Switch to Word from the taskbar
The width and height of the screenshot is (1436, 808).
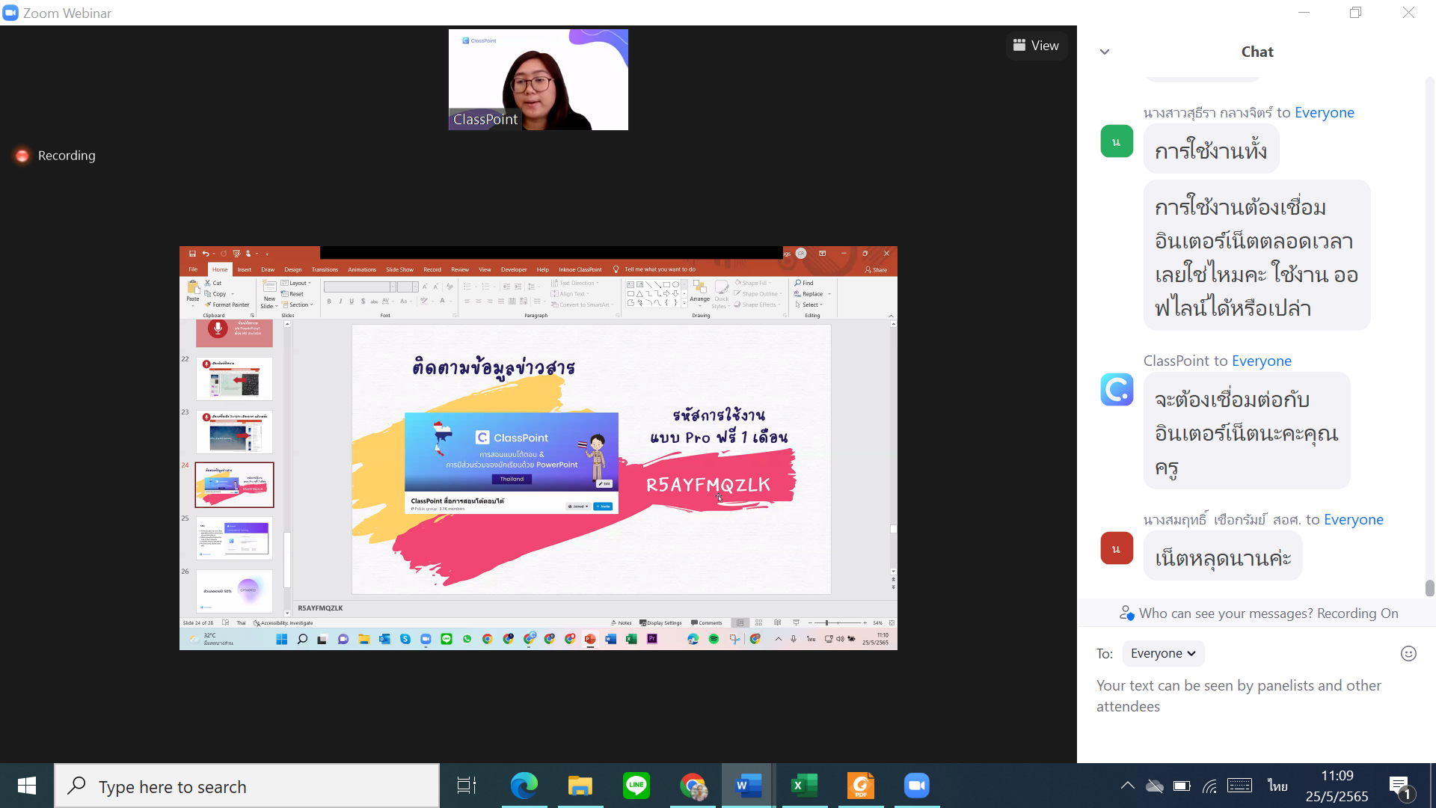point(748,786)
